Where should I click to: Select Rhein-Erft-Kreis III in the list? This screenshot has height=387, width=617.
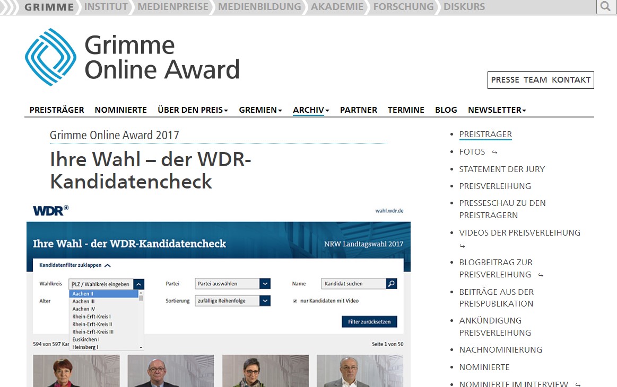point(104,331)
